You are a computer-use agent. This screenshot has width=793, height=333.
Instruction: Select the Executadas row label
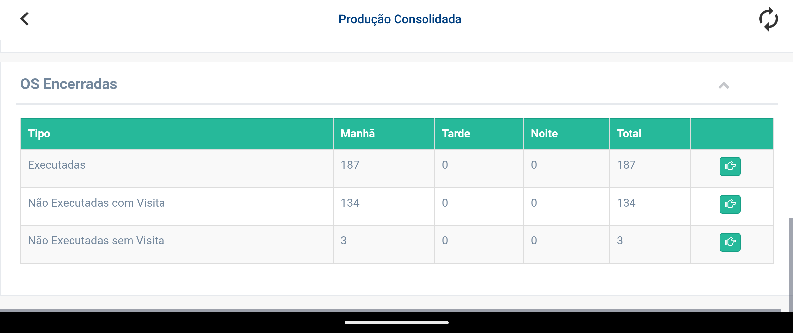point(57,165)
